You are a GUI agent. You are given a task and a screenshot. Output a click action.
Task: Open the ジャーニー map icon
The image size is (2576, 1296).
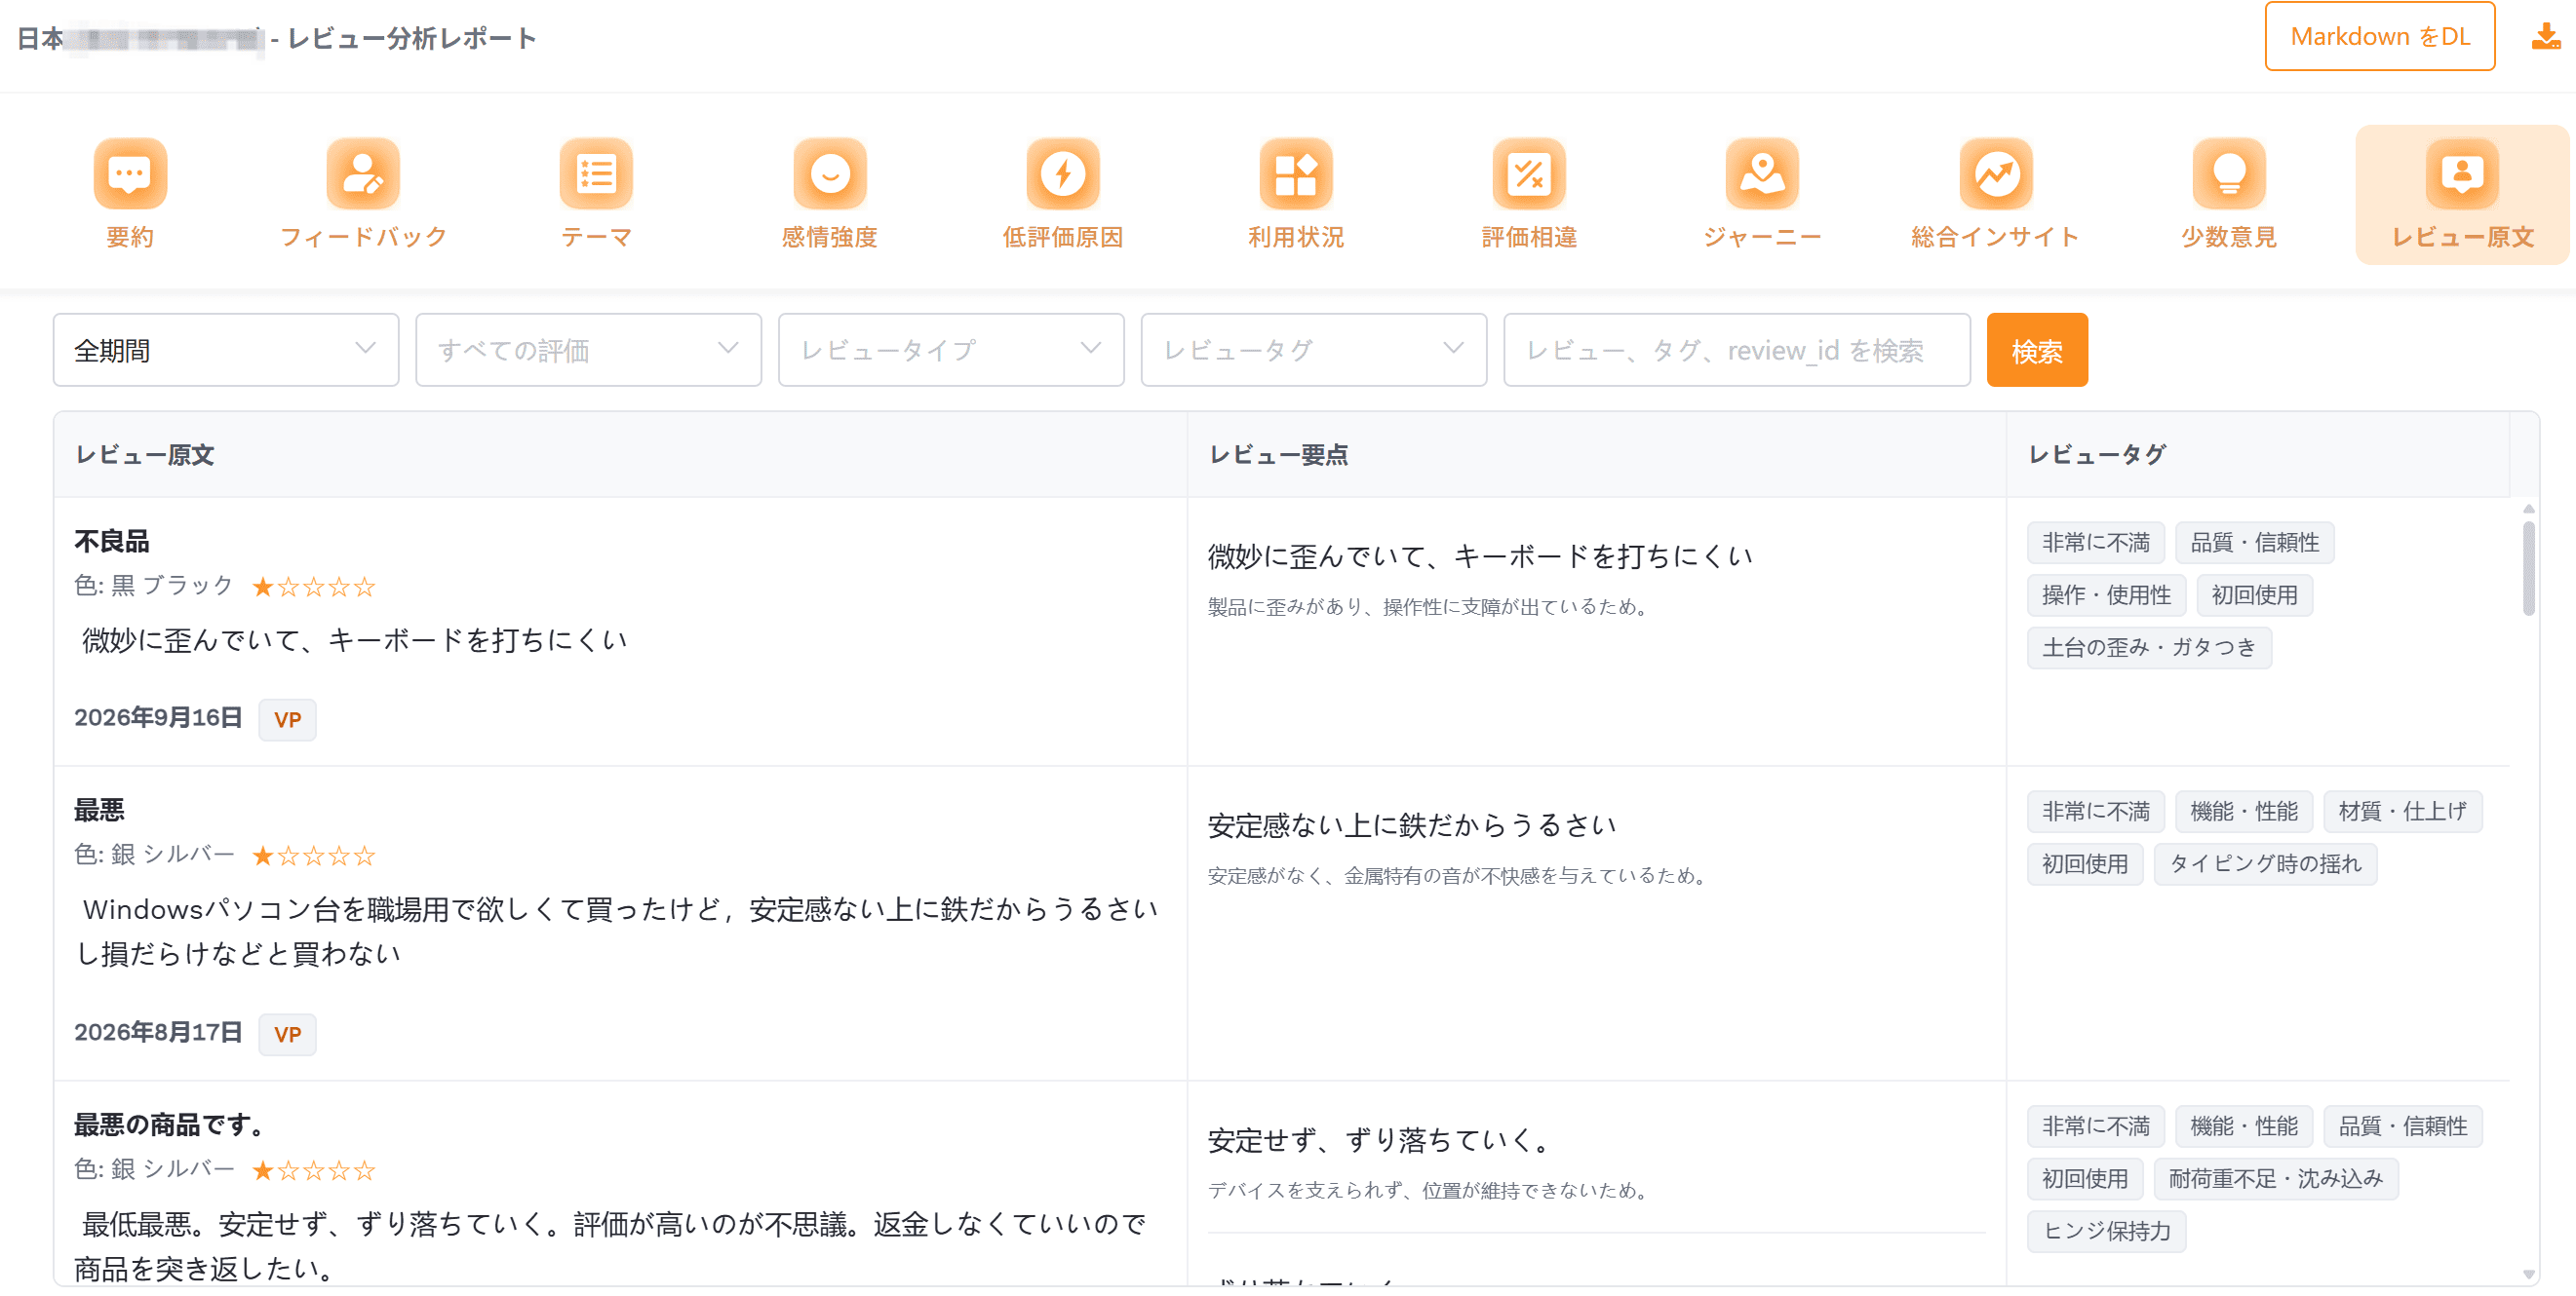point(1762,173)
